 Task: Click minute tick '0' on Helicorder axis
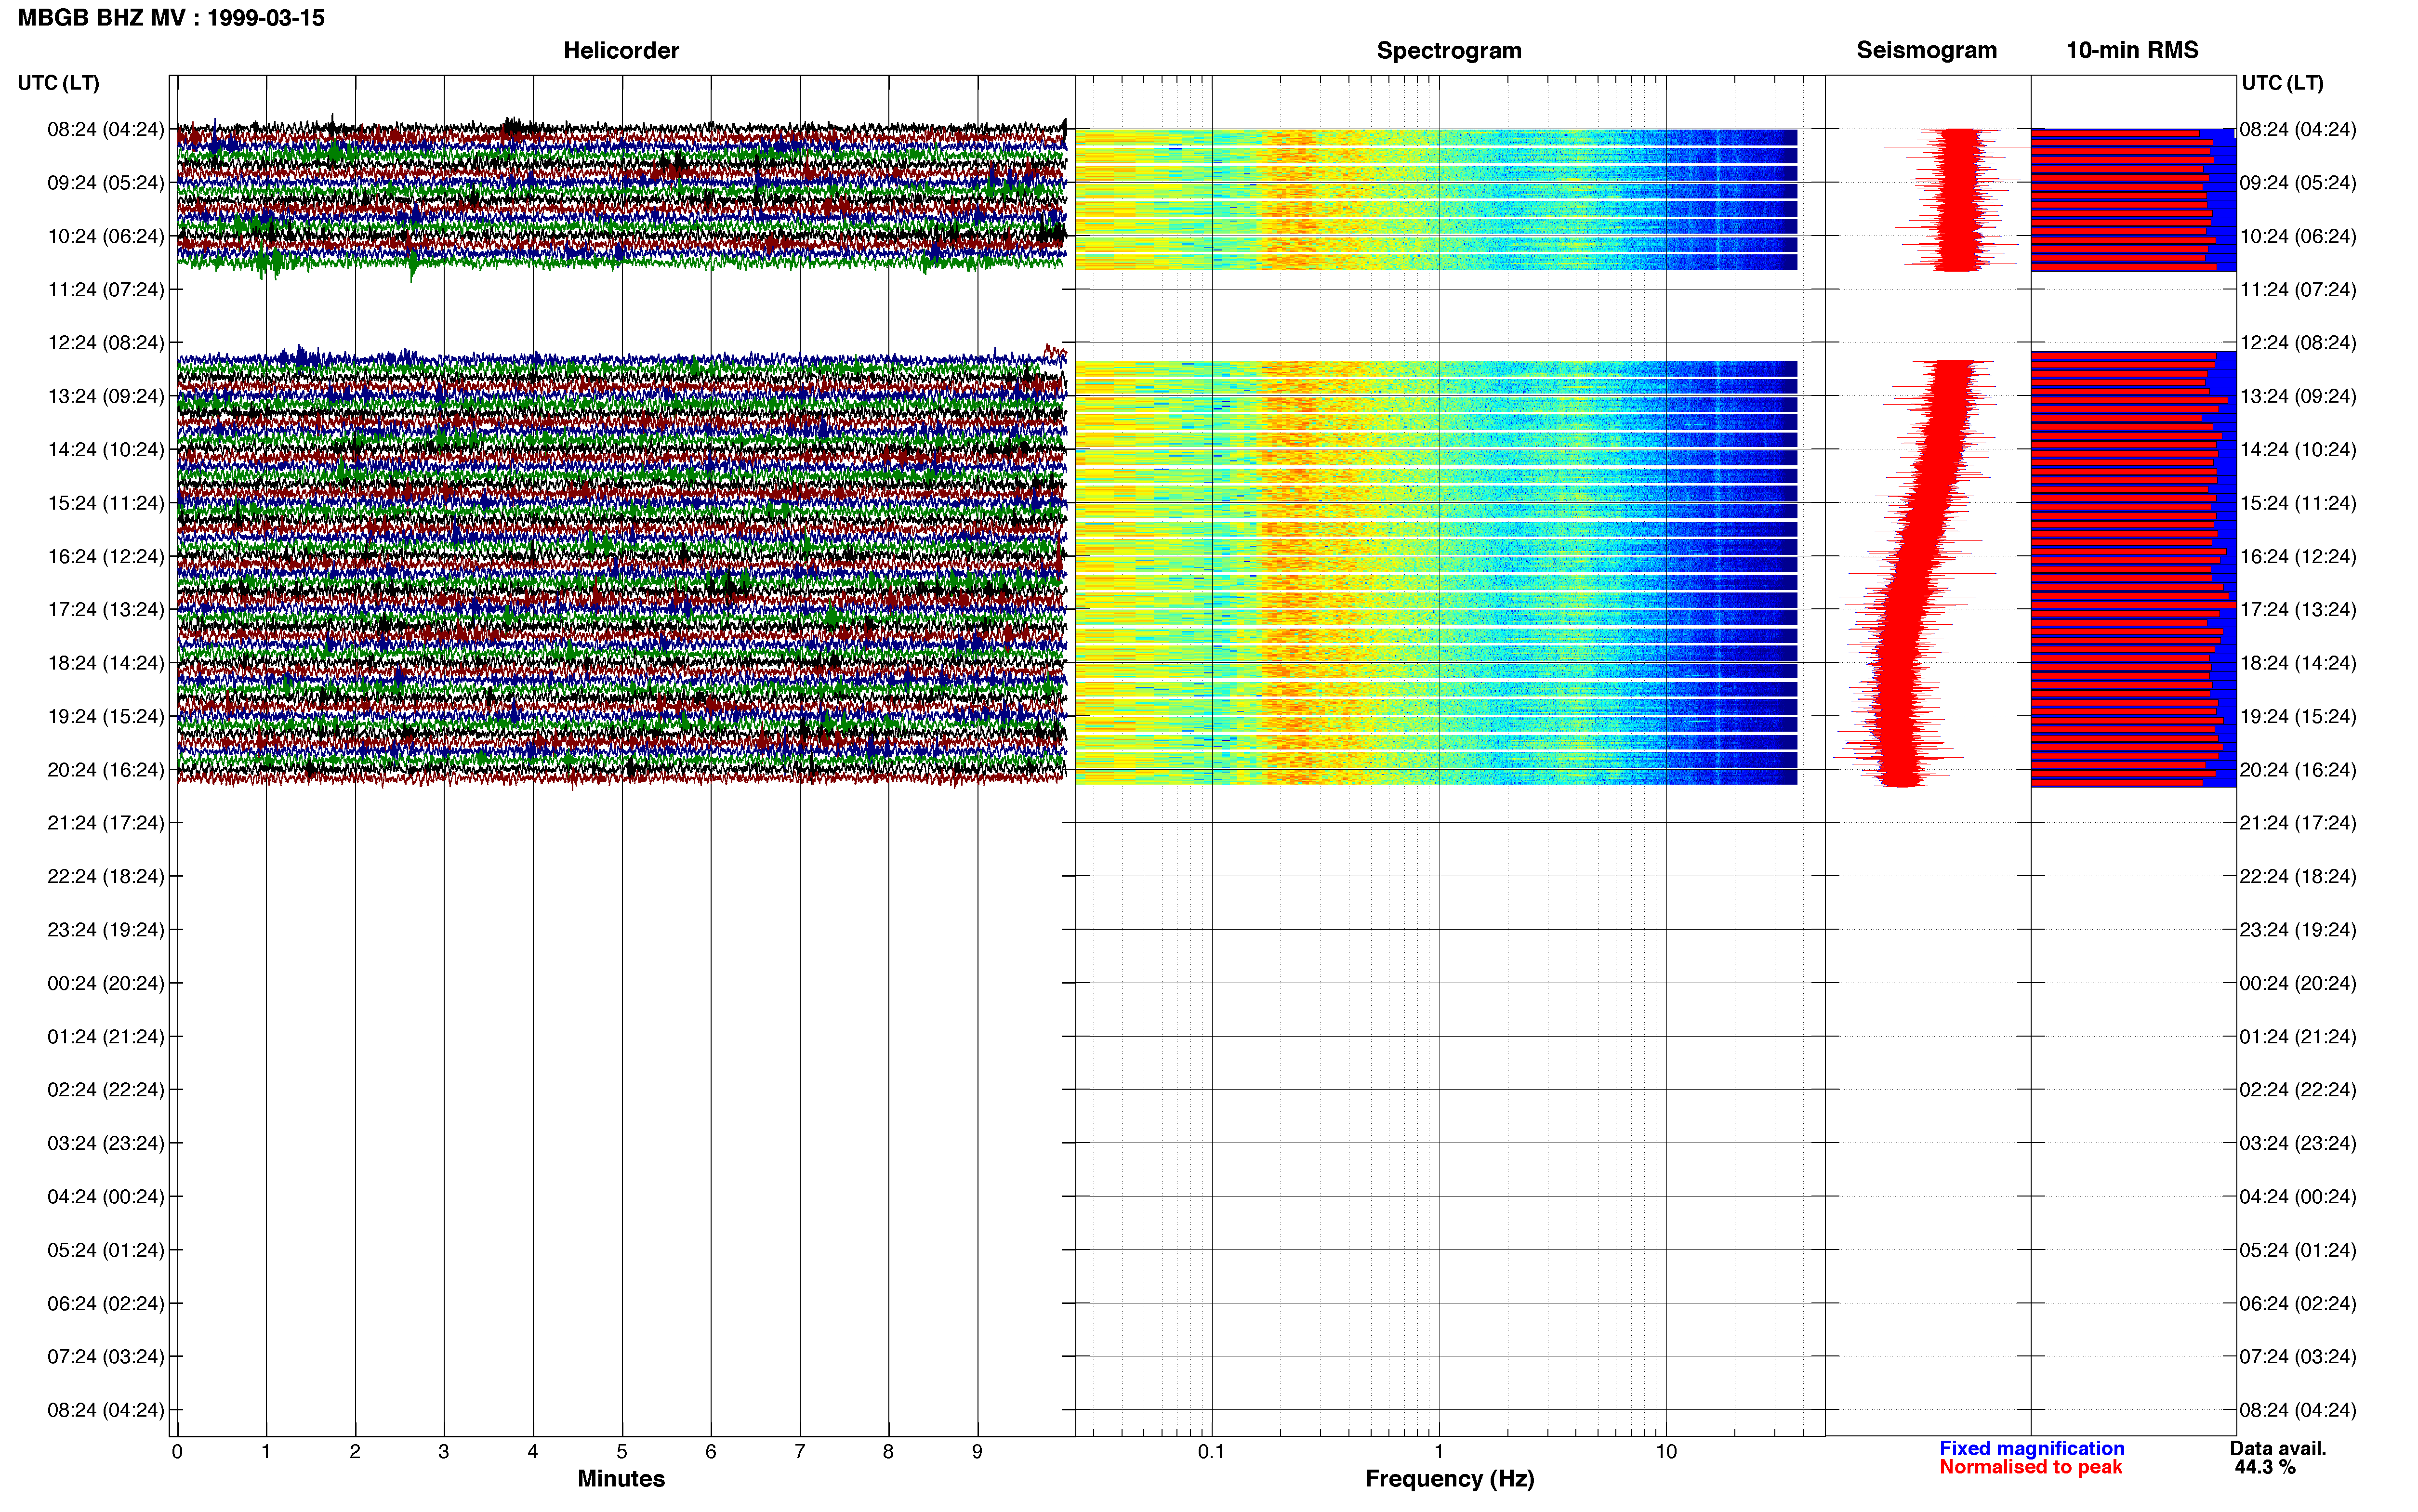177,1451
